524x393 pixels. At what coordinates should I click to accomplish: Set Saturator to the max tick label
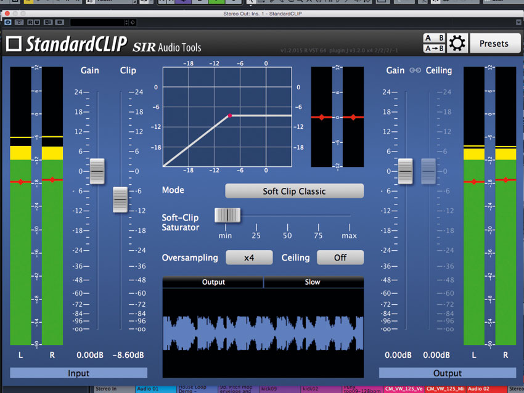(349, 236)
